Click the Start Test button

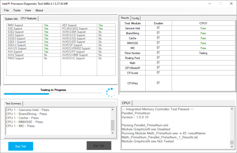(x=99, y=146)
